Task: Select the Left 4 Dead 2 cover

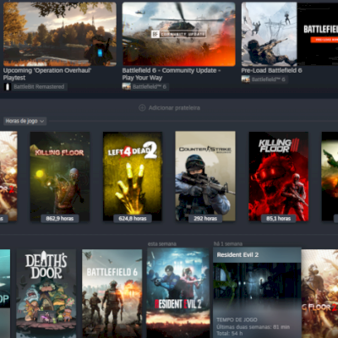Action: [133, 177]
